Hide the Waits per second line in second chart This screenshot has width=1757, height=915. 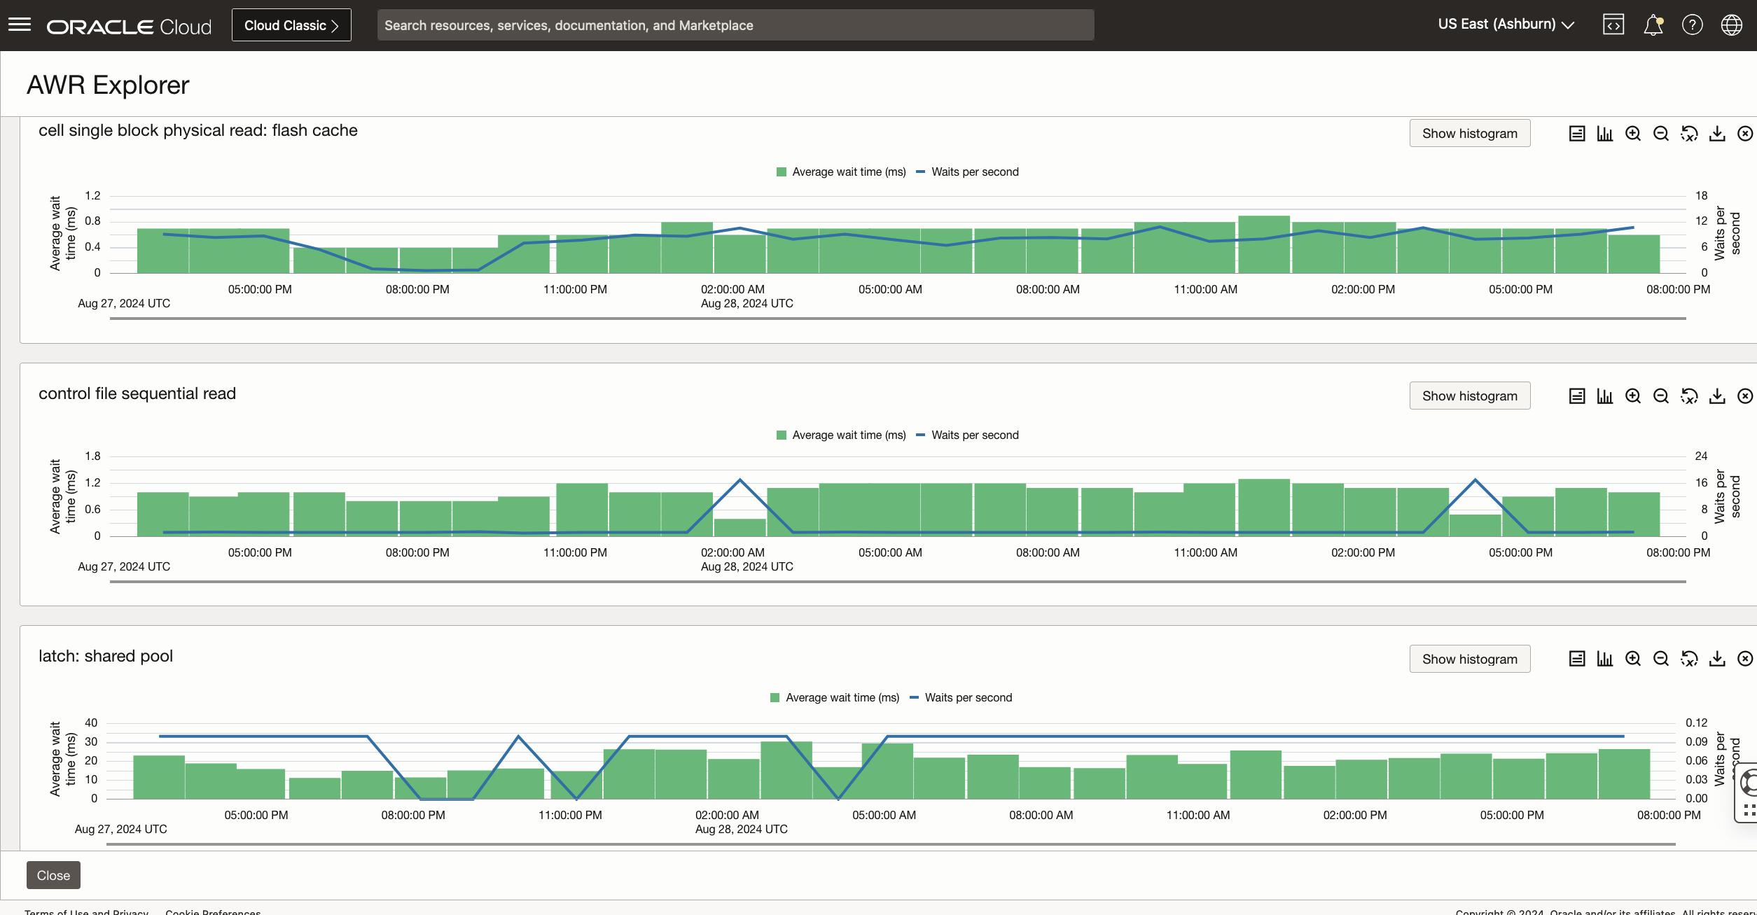click(x=968, y=435)
